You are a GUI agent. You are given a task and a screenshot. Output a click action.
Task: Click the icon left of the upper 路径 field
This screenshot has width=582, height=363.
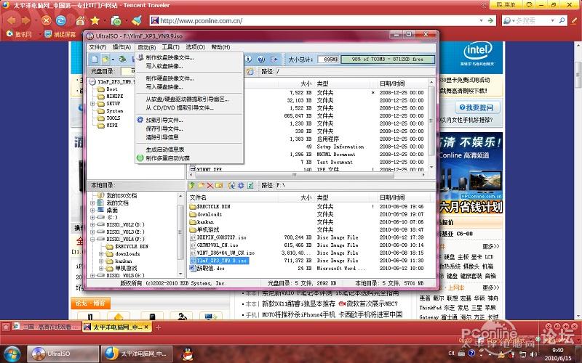250,71
